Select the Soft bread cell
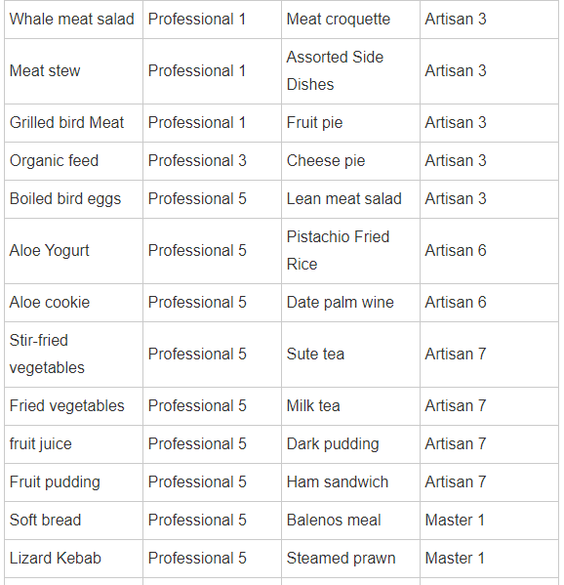Screen dimensions: 564x585 click(73, 521)
